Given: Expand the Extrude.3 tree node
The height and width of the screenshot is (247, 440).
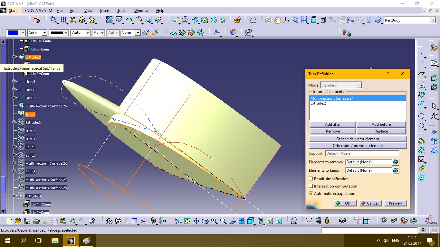Looking at the screenshot, I should pos(14,122).
